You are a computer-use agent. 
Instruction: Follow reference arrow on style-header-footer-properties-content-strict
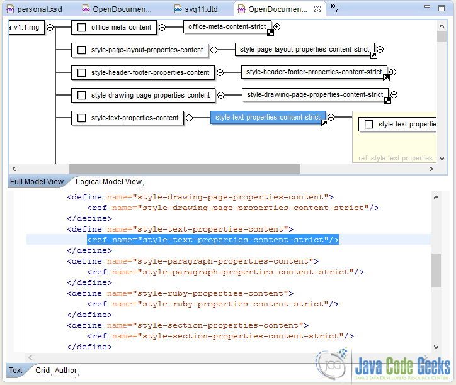[x=386, y=78]
